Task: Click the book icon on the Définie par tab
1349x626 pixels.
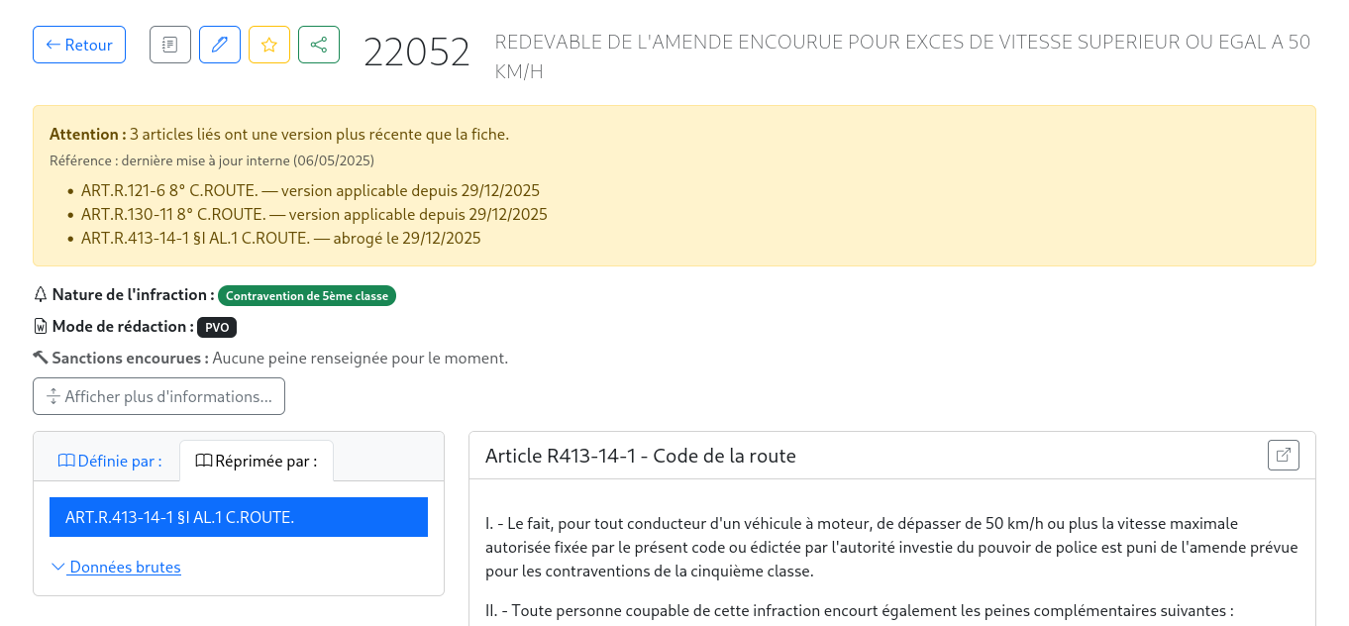Action: pos(66,460)
